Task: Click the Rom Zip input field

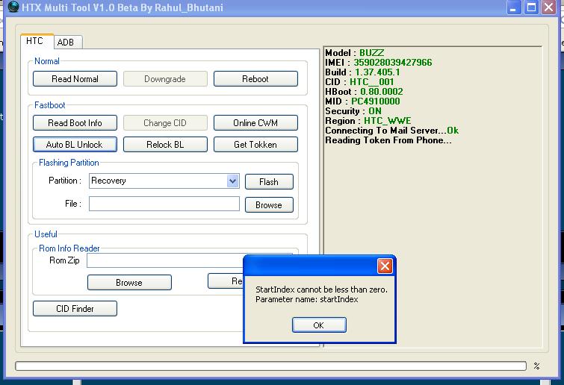Action: point(165,260)
